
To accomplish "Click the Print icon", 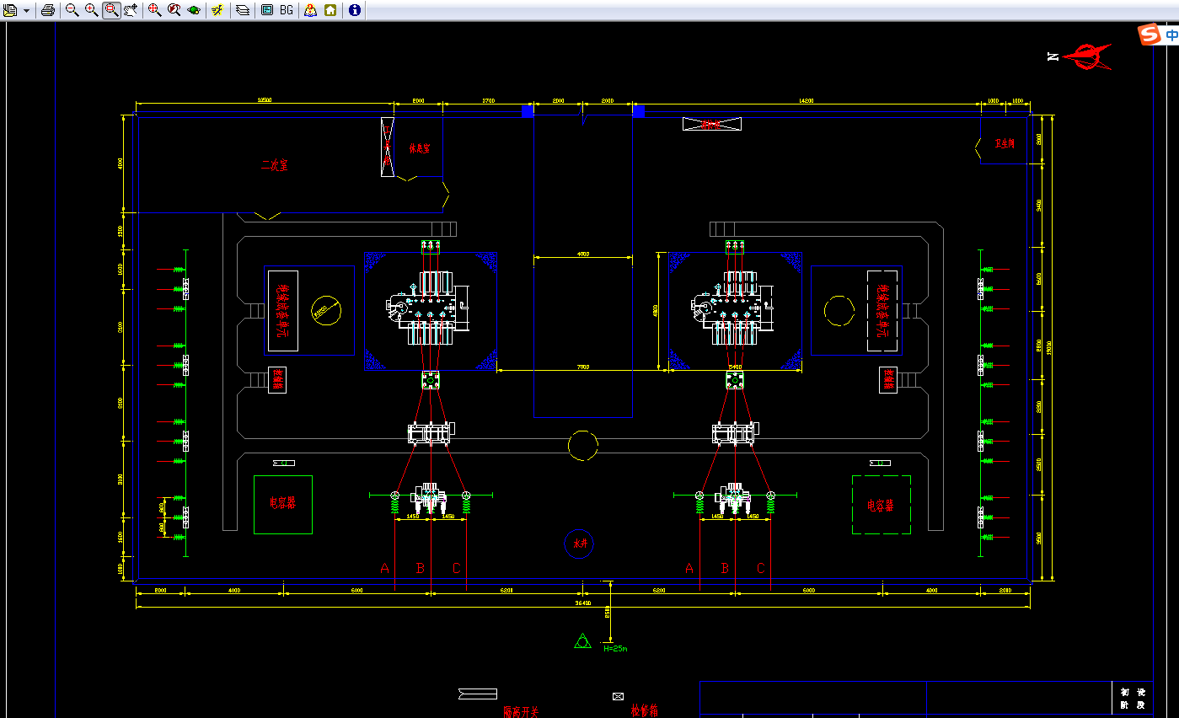I will coord(48,10).
